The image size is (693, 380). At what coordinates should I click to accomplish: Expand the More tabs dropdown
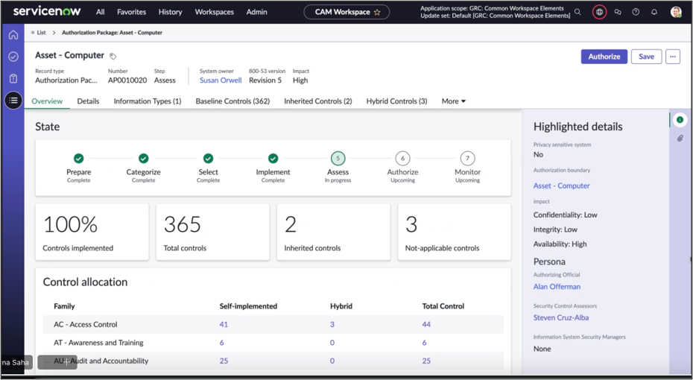click(453, 101)
